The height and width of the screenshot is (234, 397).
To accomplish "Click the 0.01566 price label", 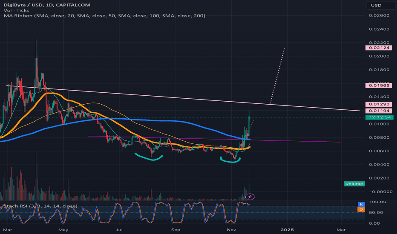I will pos(379,86).
